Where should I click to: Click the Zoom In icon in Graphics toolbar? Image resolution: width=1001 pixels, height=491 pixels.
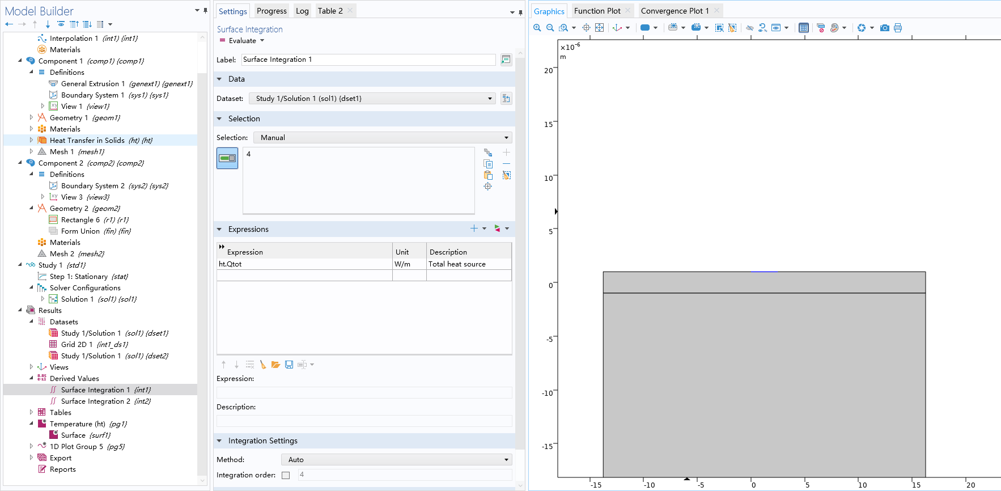tap(537, 28)
